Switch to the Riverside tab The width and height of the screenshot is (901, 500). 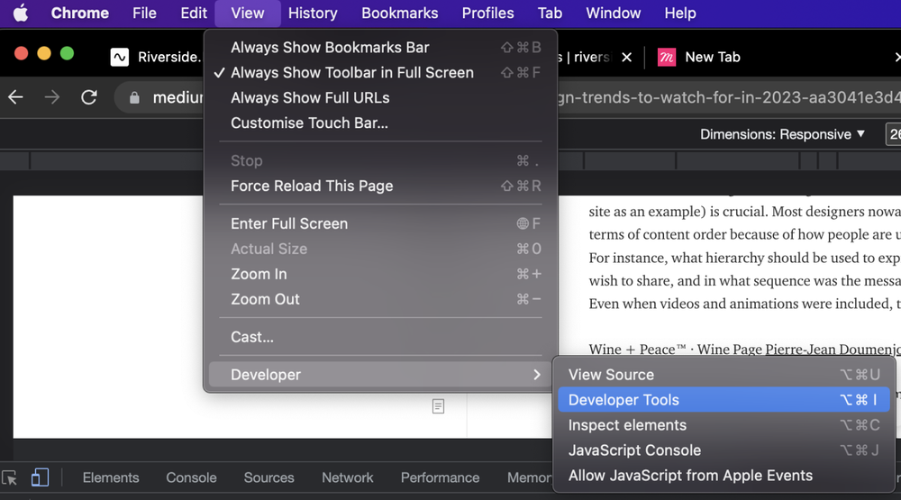[155, 57]
